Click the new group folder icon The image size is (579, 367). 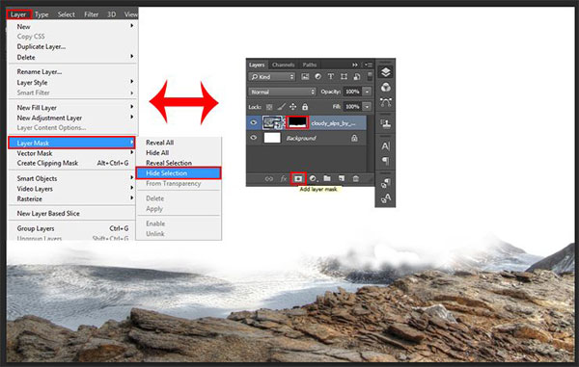tap(327, 178)
